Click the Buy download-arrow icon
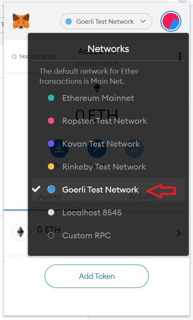The image size is (193, 320). 59,148
